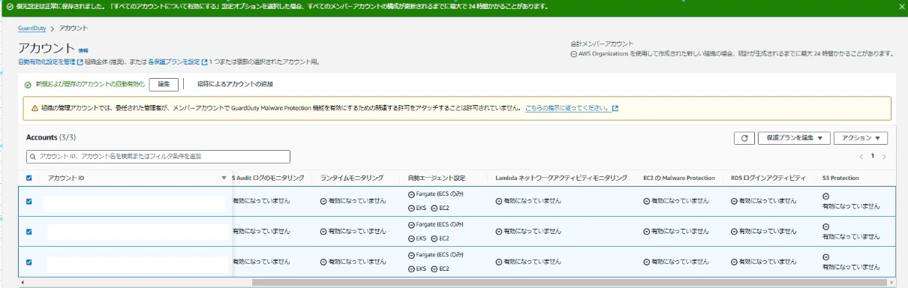Open the 情報 info link beside アカウント title
The width and height of the screenshot is (908, 288).
(83, 49)
